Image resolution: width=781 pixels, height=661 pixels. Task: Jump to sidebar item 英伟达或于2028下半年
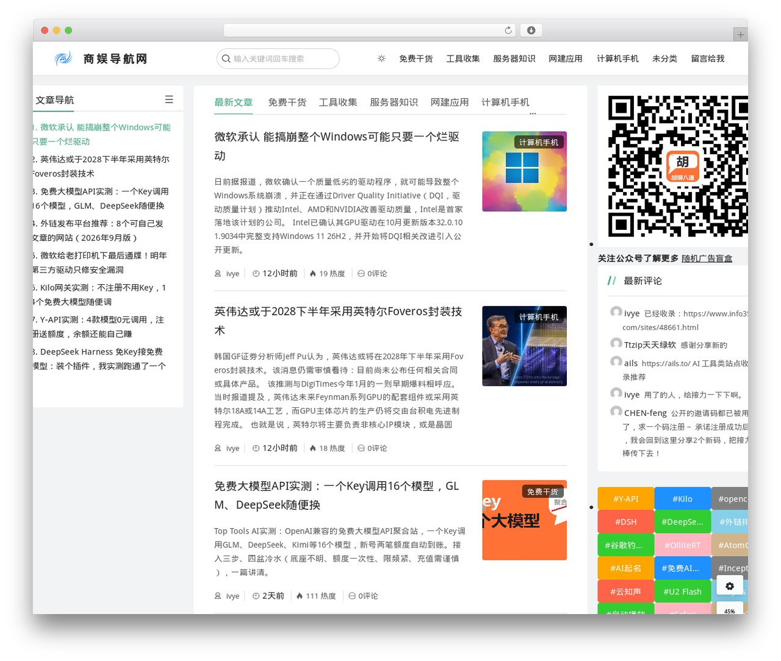pos(101,166)
